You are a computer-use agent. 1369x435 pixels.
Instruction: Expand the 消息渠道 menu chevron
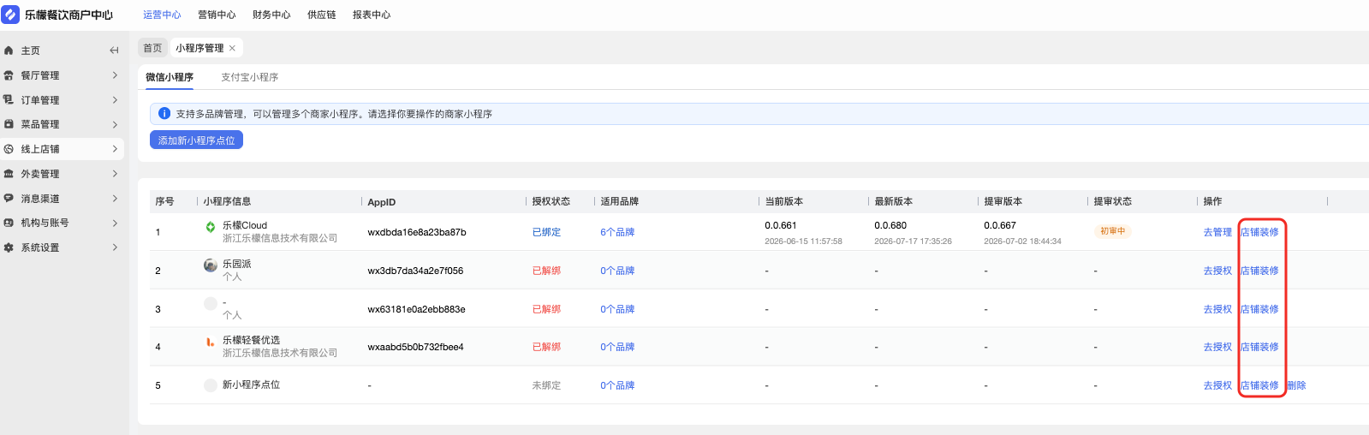[x=115, y=199]
